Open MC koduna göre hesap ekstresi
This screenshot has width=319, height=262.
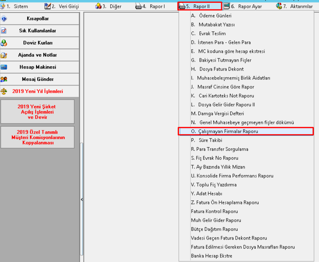tap(246, 51)
